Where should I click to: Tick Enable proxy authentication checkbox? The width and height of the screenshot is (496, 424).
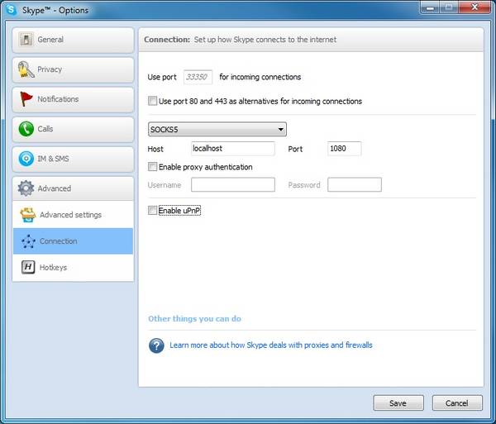152,167
